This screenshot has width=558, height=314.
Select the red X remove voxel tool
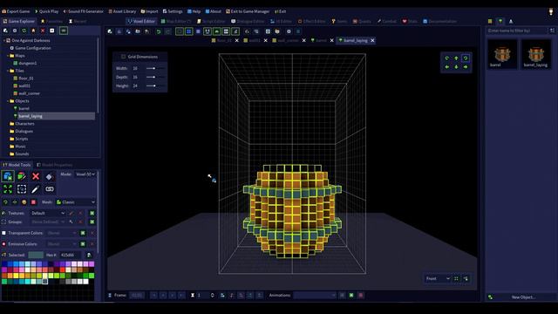click(x=36, y=176)
